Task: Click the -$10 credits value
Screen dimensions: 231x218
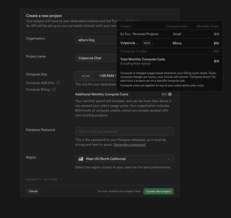Action: tap(216, 51)
